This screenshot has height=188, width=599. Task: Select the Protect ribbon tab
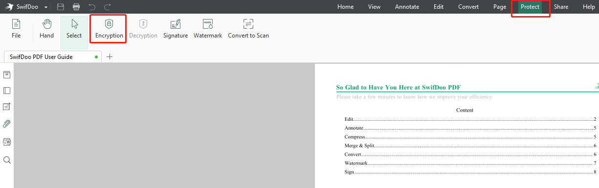coord(530,7)
